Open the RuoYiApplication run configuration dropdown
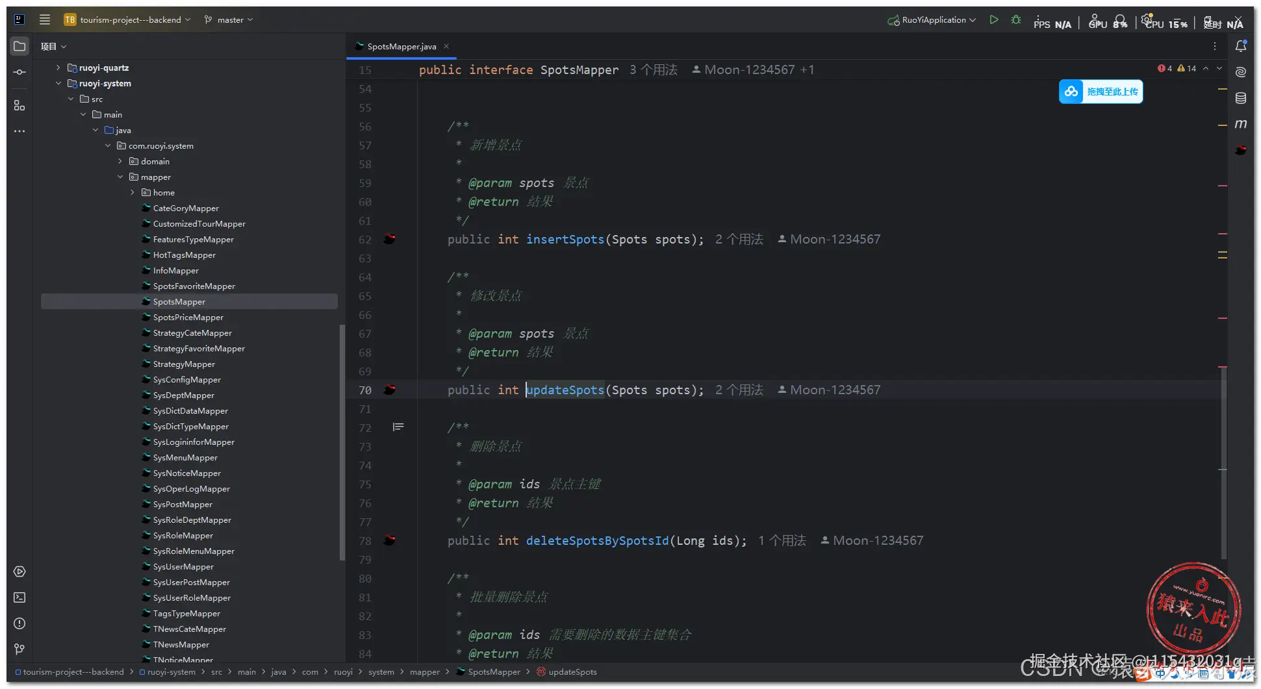1261x689 pixels. coord(932,19)
